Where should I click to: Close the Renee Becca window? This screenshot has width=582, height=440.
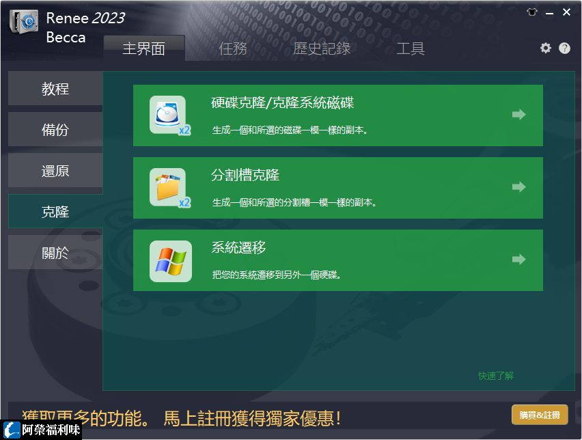pos(566,12)
